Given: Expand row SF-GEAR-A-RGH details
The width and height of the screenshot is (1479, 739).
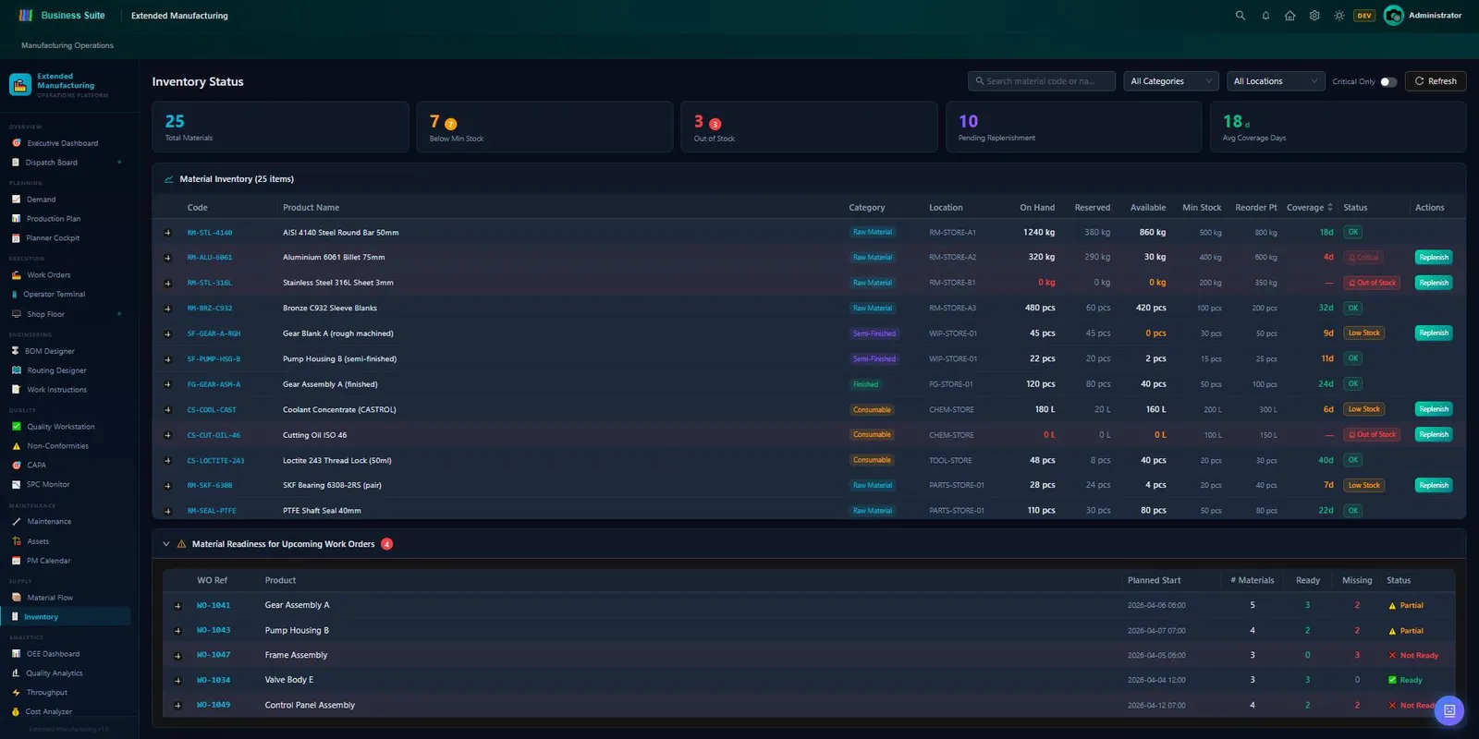Looking at the screenshot, I should tap(167, 333).
